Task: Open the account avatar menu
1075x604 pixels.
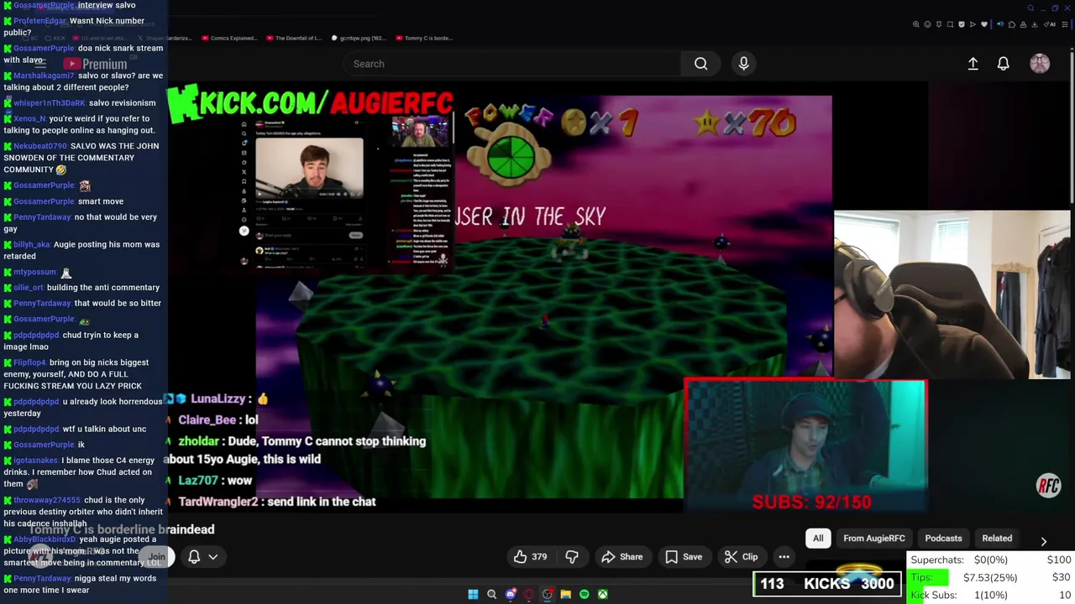Action: 1040,64
